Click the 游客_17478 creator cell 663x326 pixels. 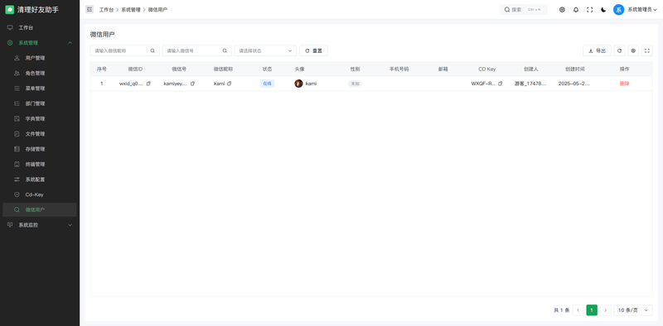tap(530, 84)
